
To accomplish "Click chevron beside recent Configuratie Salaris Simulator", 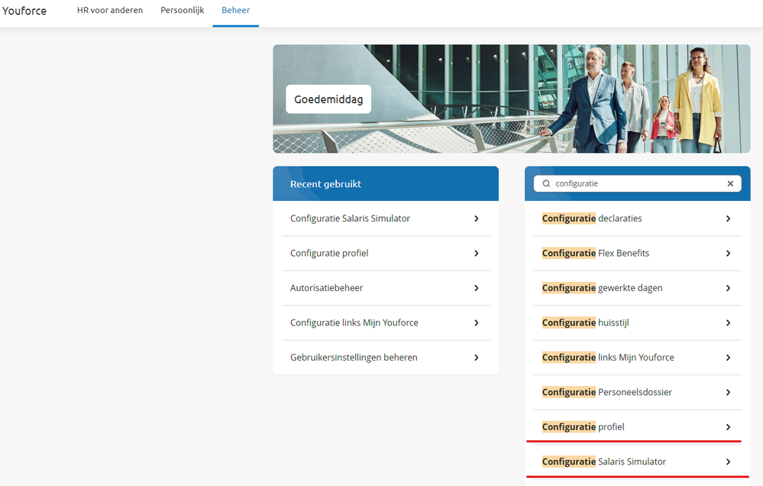I will 477,219.
